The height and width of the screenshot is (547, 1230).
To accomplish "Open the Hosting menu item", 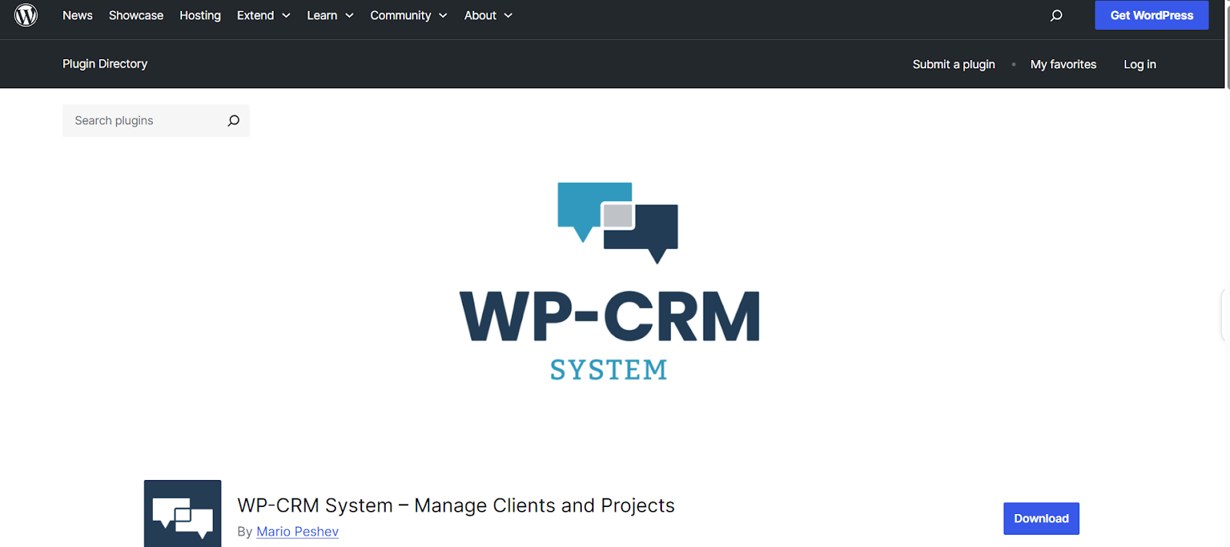I will click(x=200, y=15).
